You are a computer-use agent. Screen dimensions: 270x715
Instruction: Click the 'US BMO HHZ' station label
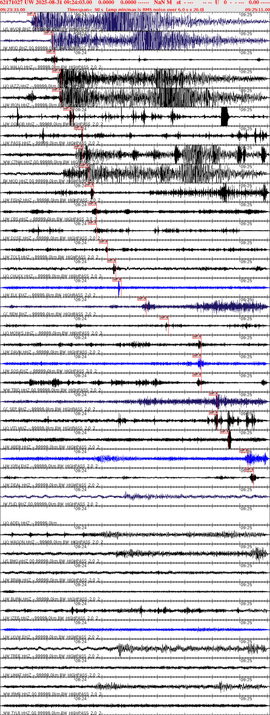15,561
